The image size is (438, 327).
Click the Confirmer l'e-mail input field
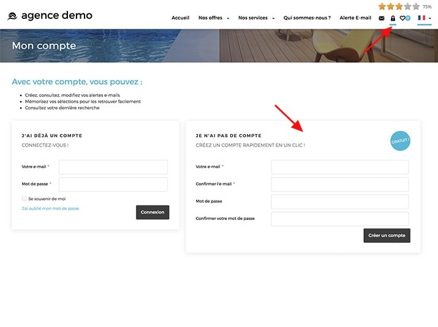339,184
